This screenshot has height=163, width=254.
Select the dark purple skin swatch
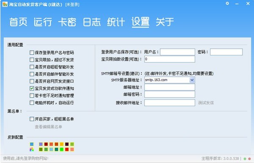pyautogui.click(x=67, y=144)
